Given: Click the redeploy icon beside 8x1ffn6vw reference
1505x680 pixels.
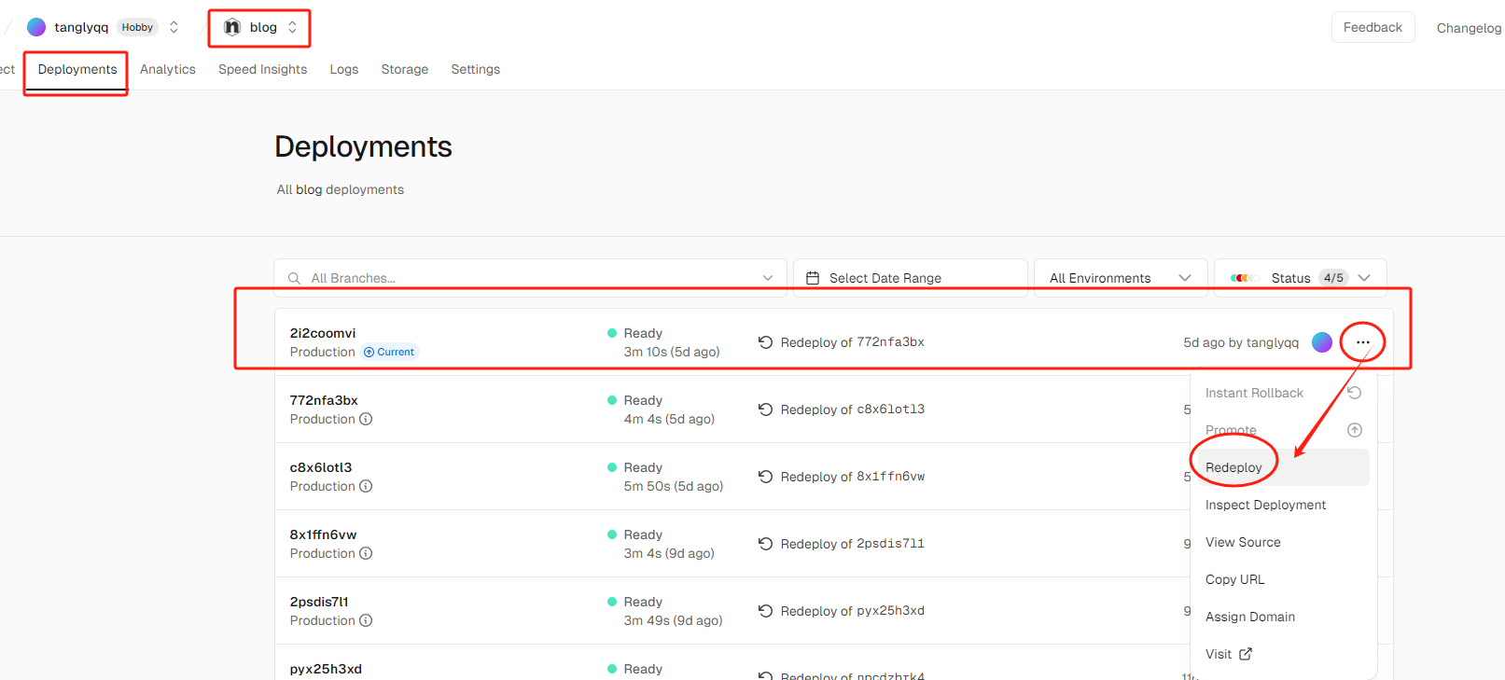Looking at the screenshot, I should [765, 477].
